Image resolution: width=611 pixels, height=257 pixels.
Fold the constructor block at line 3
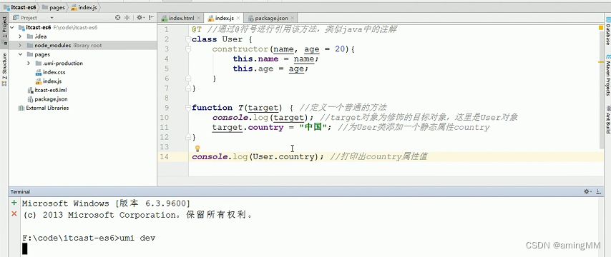click(188, 49)
